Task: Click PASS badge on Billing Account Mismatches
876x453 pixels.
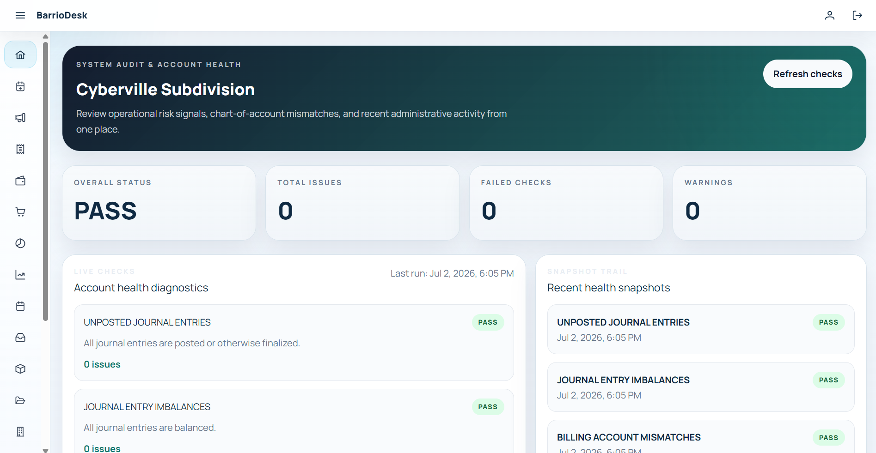Action: [x=828, y=438]
